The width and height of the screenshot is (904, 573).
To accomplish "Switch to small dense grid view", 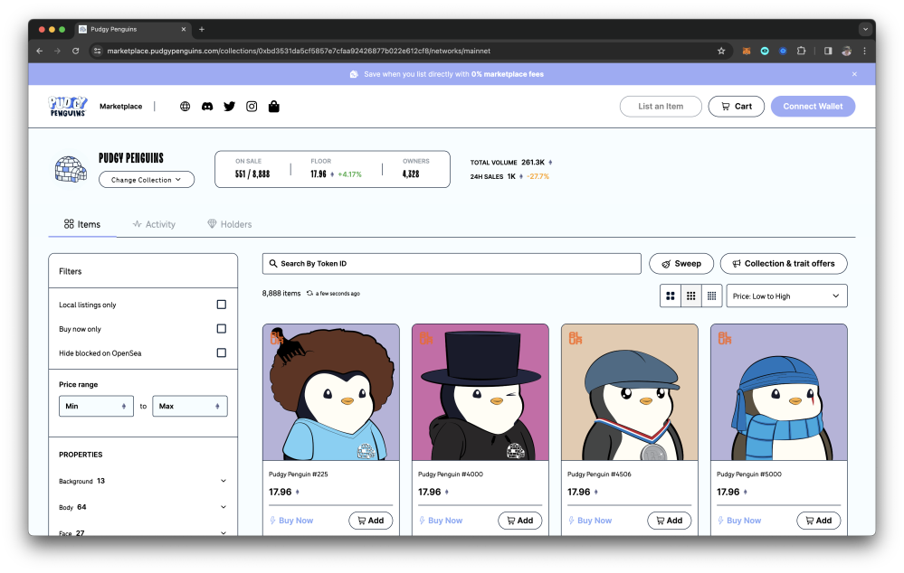I will point(712,296).
